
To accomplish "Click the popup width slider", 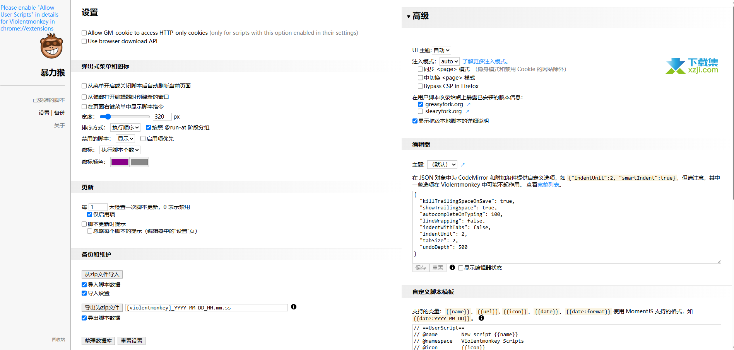I will point(125,117).
